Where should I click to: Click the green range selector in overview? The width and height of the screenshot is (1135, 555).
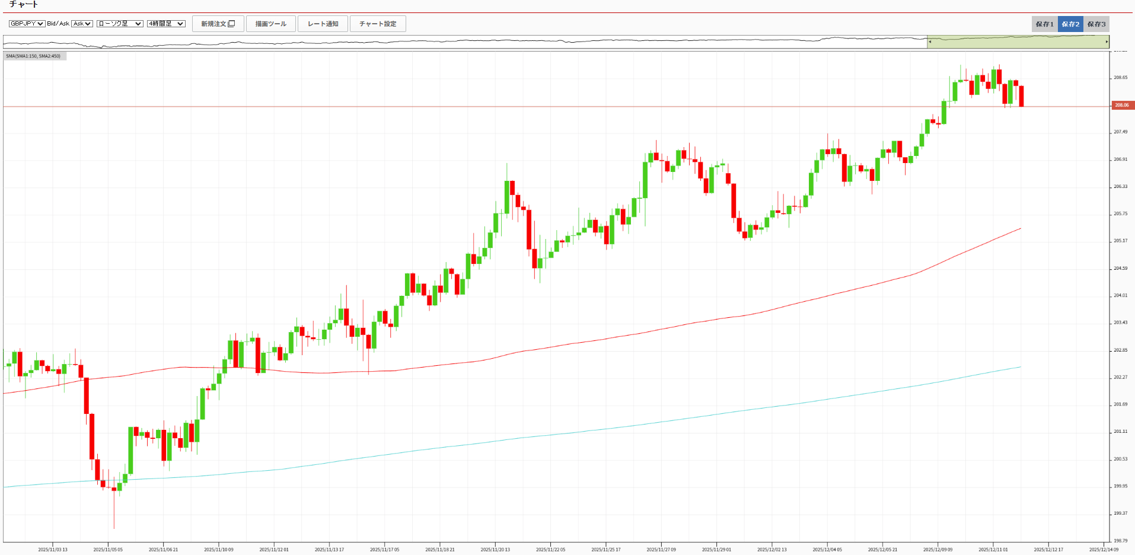[1018, 42]
